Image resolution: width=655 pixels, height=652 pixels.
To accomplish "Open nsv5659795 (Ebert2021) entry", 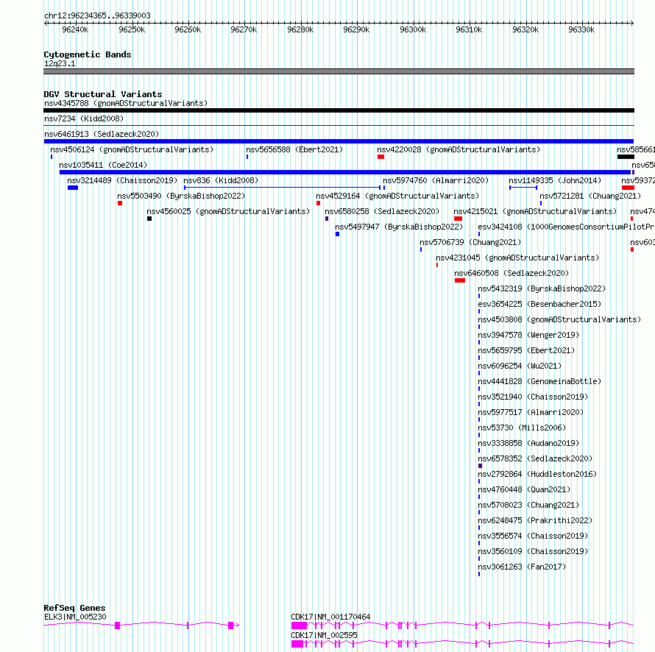I will 526,350.
